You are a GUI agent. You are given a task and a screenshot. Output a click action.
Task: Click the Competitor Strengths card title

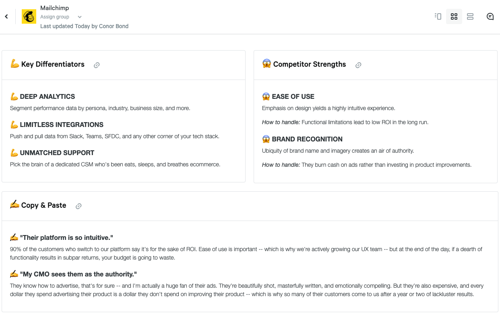(309, 64)
